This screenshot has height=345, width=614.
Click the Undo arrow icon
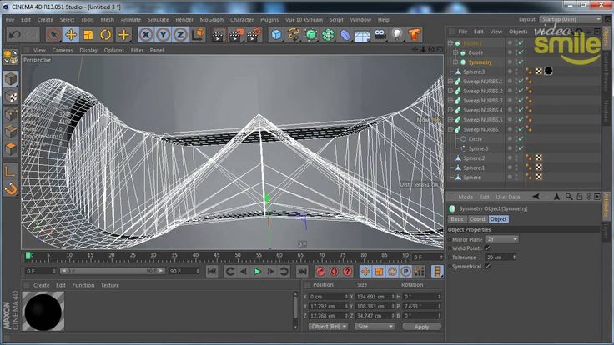coord(14,34)
